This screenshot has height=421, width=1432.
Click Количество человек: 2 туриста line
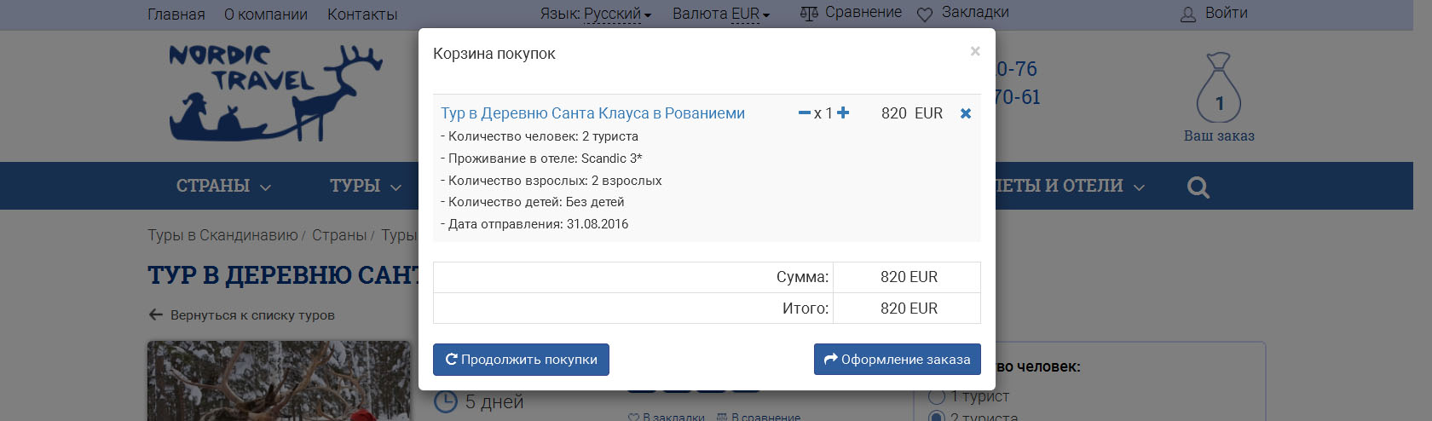pyautogui.click(x=539, y=136)
